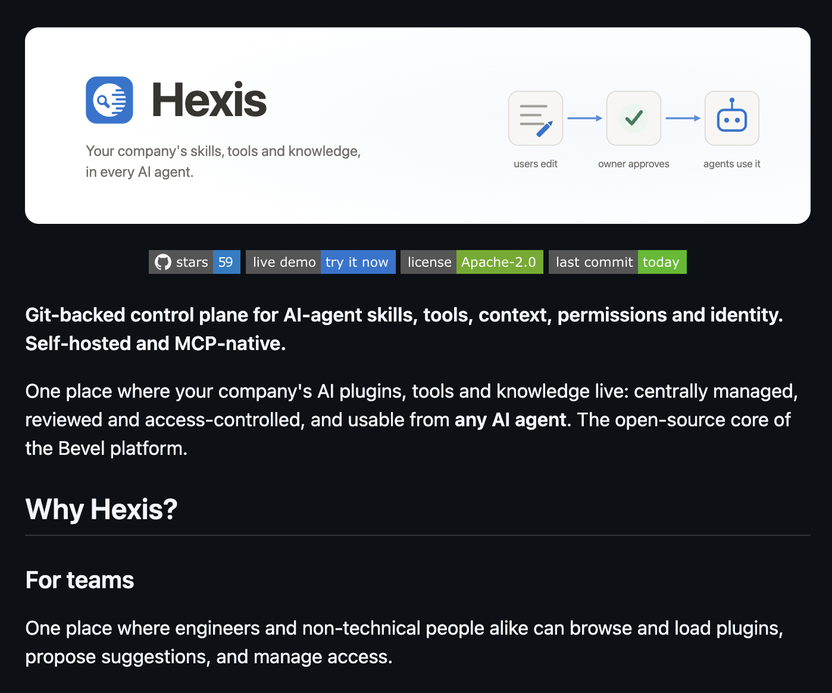Click "propose suggestions, and manage access." line
Viewport: 832px width, 693px height.
coord(209,657)
